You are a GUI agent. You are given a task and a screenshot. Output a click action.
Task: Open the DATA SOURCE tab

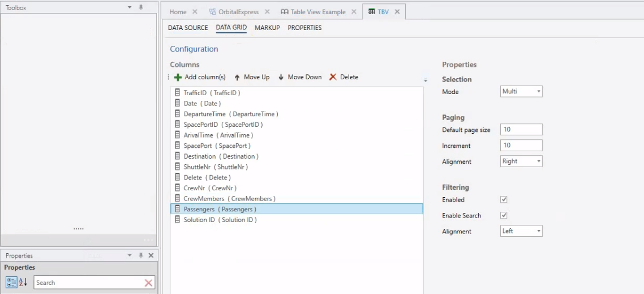click(x=188, y=28)
